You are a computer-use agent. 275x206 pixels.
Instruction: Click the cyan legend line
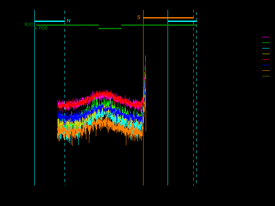[x=266, y=48]
